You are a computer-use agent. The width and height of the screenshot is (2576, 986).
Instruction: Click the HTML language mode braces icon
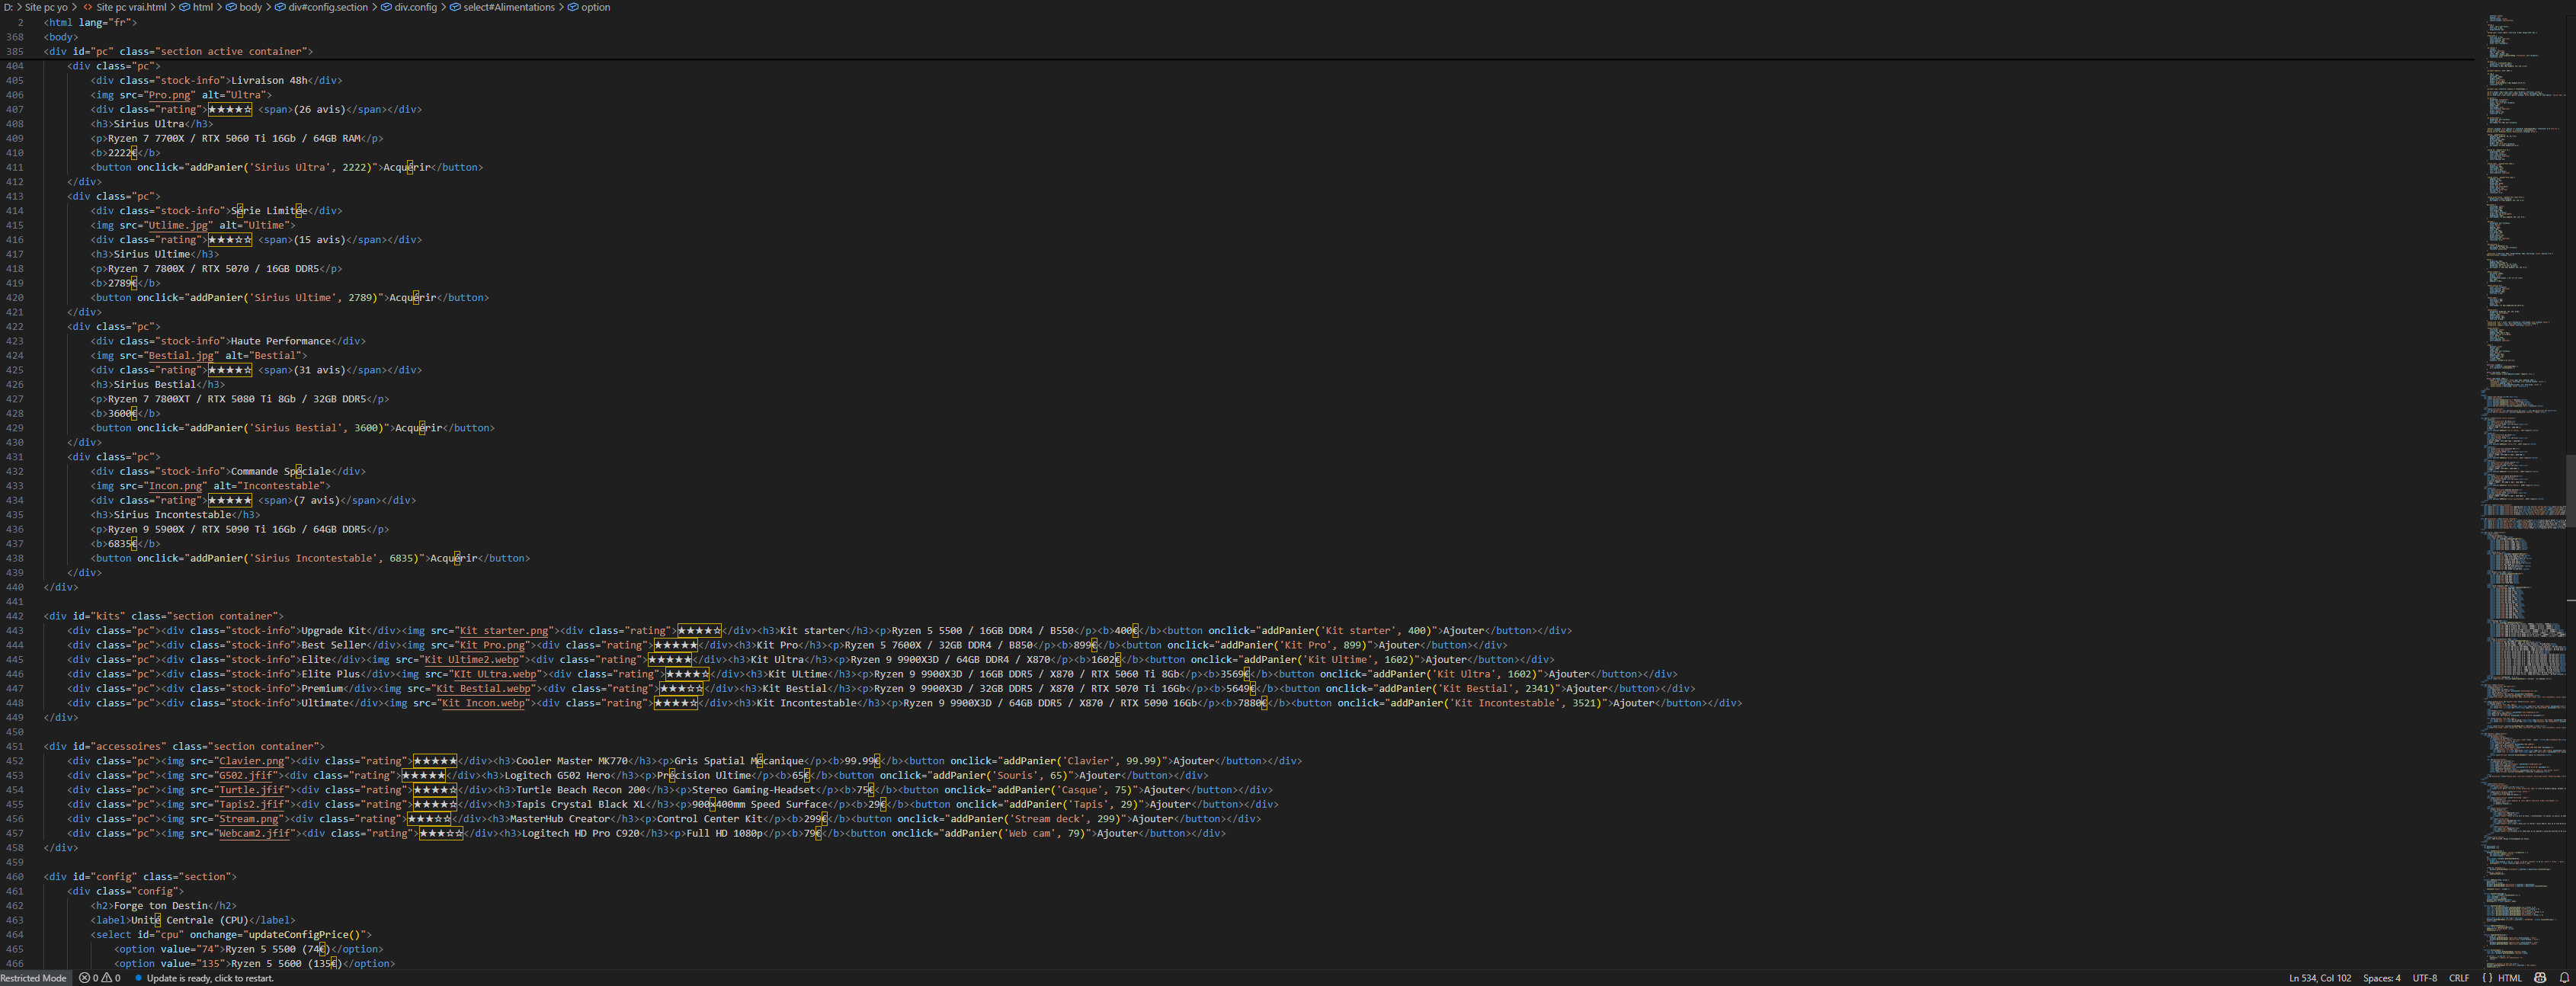2487,978
